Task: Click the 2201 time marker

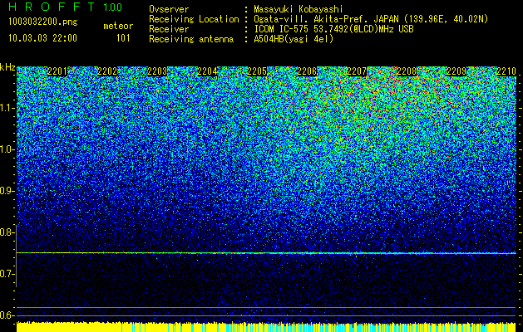Action: [x=57, y=71]
